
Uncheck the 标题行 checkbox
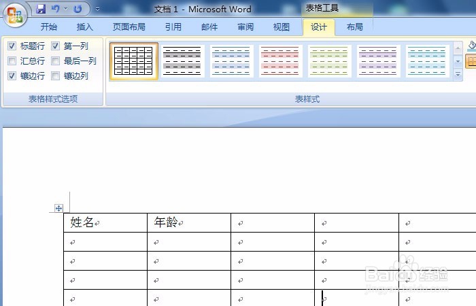click(x=12, y=46)
